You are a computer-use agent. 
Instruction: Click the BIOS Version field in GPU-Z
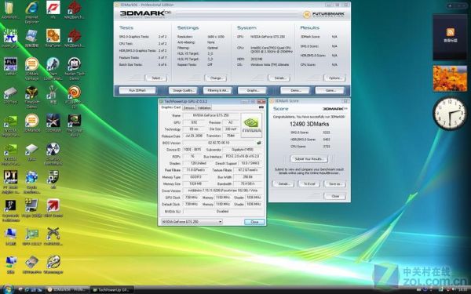pyautogui.click(x=219, y=143)
